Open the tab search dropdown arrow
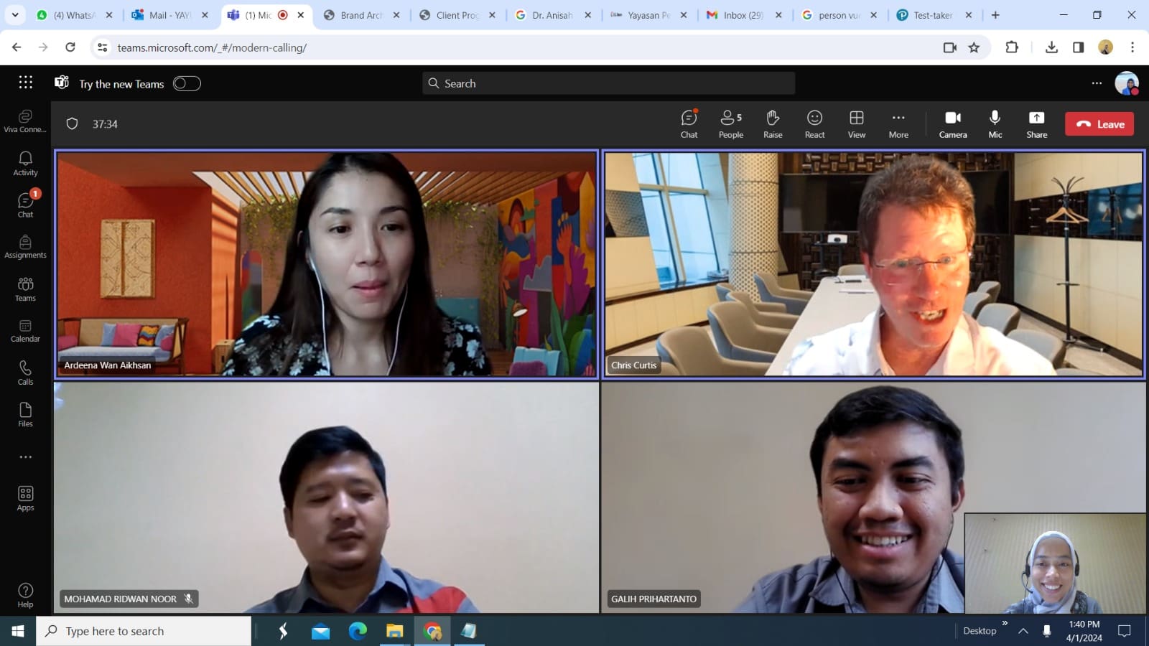 (14, 15)
